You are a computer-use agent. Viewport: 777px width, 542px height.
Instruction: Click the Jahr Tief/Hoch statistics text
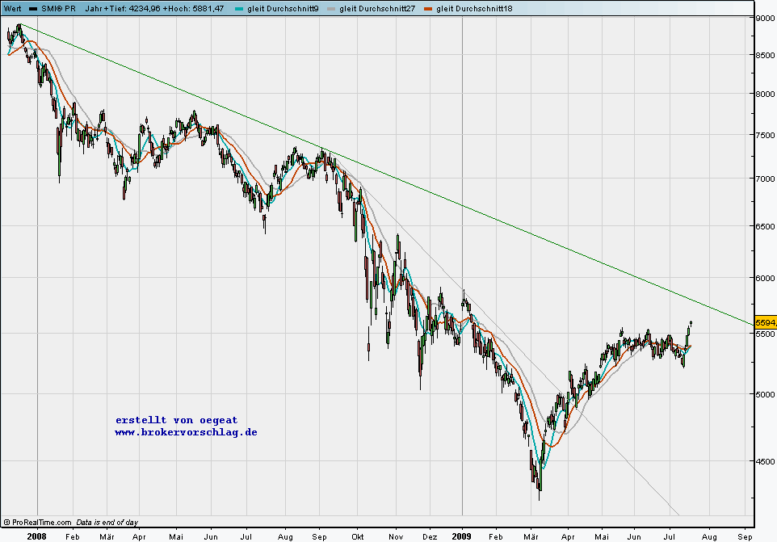pos(154,8)
